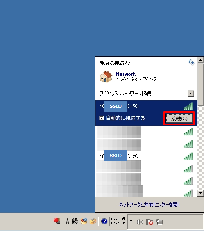Click the IME input mode A icon

pos(67,221)
